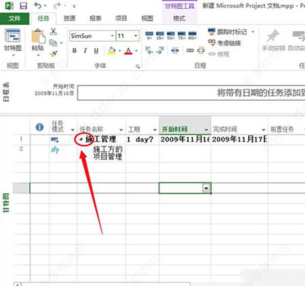Viewport: 305px width, 286px height.
Task: Open font color dropdown arrow
Action: coord(136,51)
